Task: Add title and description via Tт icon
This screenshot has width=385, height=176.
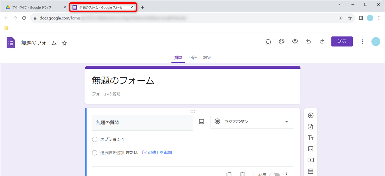Action: click(x=311, y=138)
